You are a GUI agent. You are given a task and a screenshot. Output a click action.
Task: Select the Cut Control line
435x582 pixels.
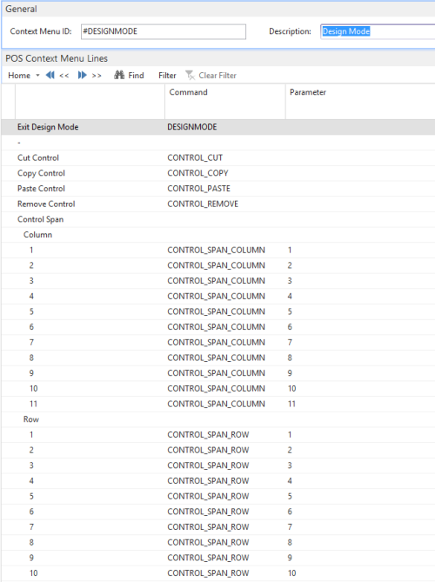(x=218, y=157)
